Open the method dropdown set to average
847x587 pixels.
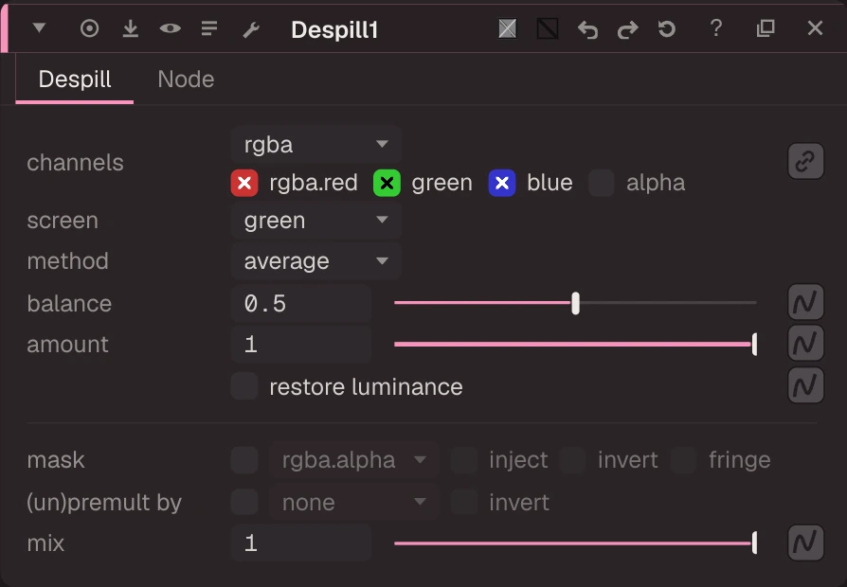[x=316, y=261]
